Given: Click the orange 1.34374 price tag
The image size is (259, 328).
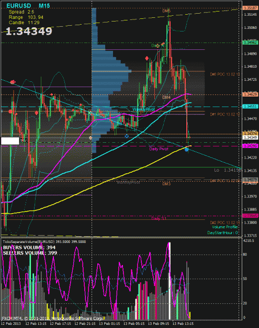Looking at the screenshot, I should [250, 133].
